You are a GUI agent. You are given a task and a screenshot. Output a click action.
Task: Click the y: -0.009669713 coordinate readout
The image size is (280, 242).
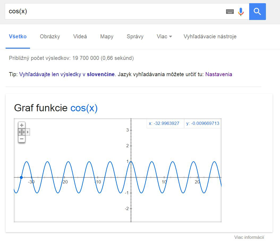[203, 123]
